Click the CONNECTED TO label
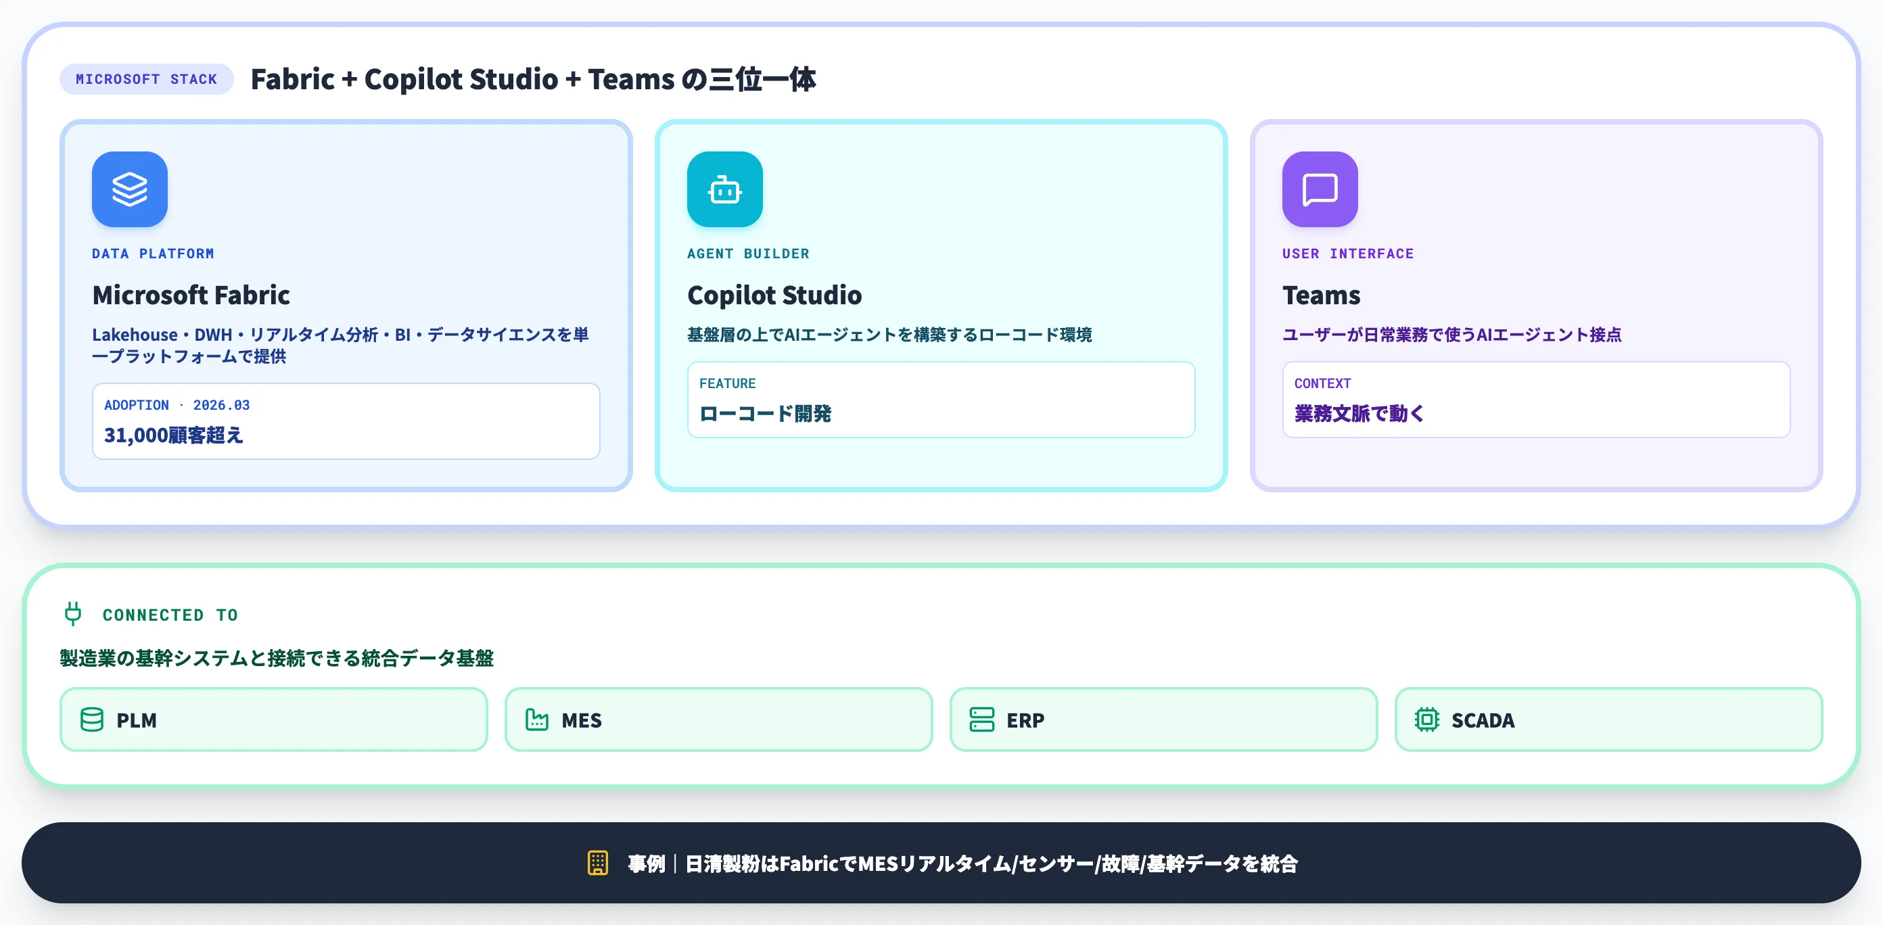 (170, 615)
